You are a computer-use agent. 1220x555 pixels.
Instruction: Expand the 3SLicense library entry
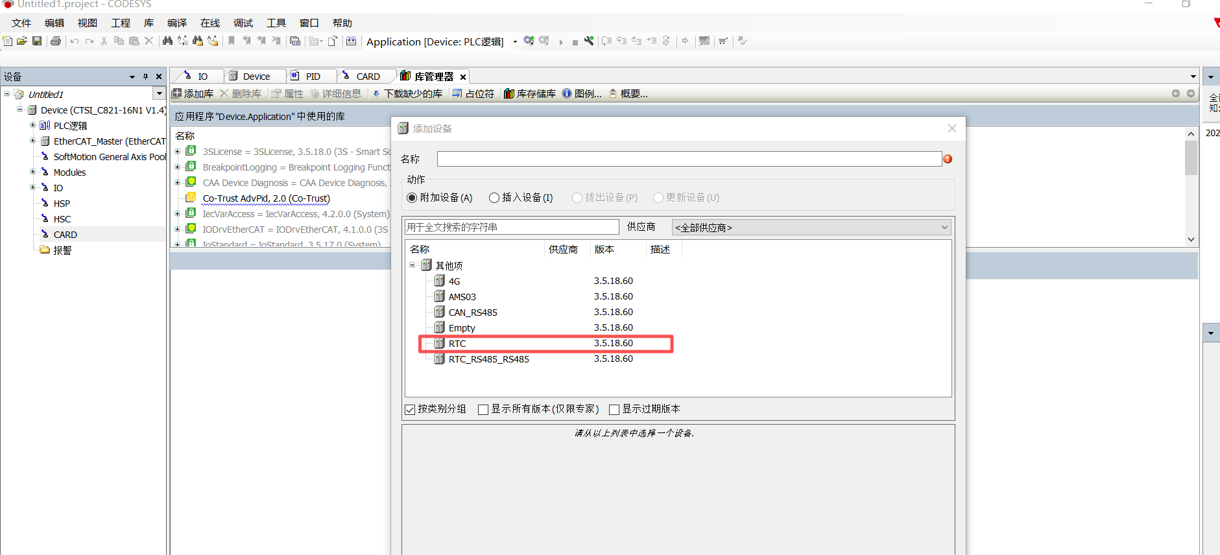coord(177,151)
